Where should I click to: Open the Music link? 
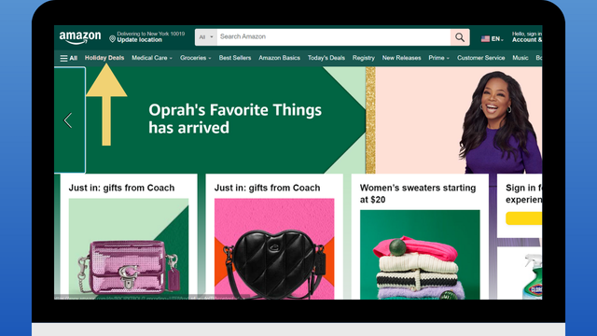click(x=521, y=58)
